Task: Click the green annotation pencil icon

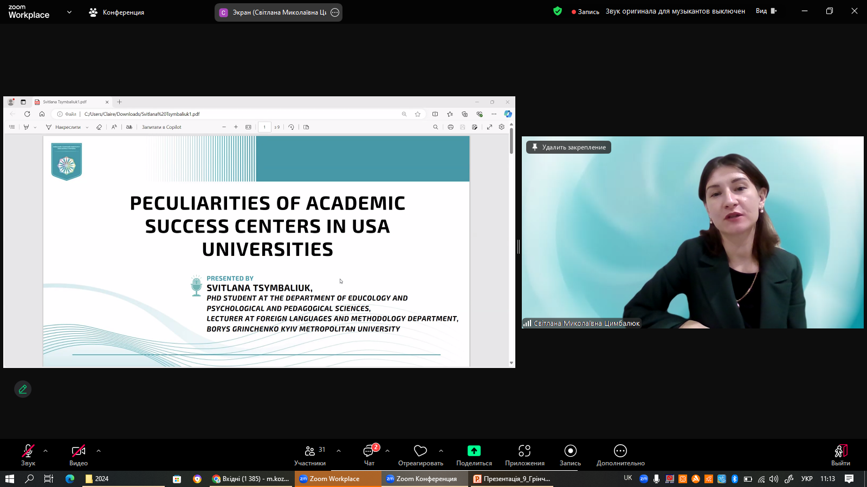Action: 23,389
